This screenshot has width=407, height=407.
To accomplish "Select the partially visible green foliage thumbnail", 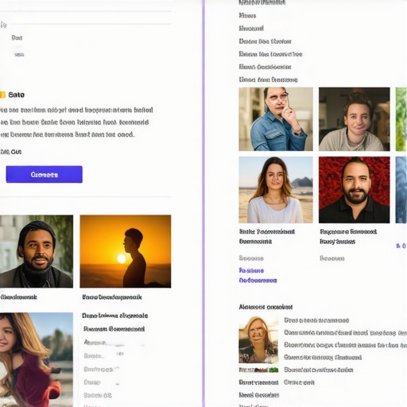I will point(401,119).
